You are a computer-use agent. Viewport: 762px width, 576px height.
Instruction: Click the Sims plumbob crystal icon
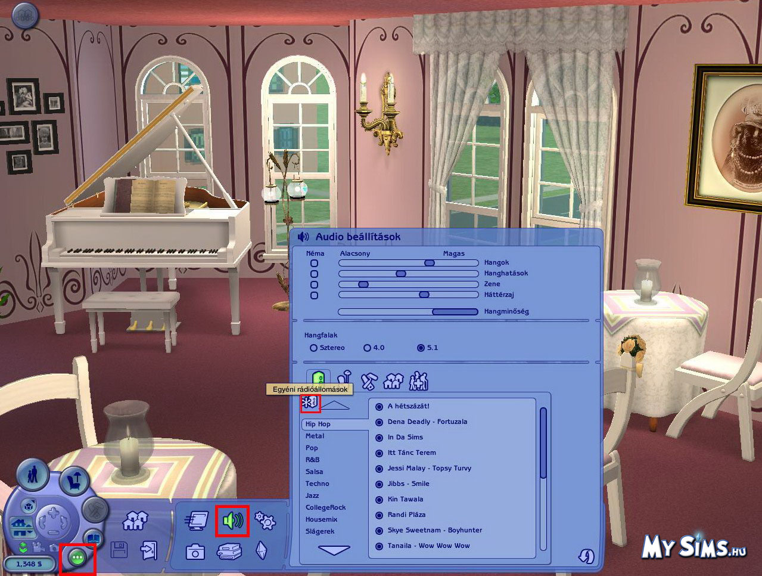[261, 551]
